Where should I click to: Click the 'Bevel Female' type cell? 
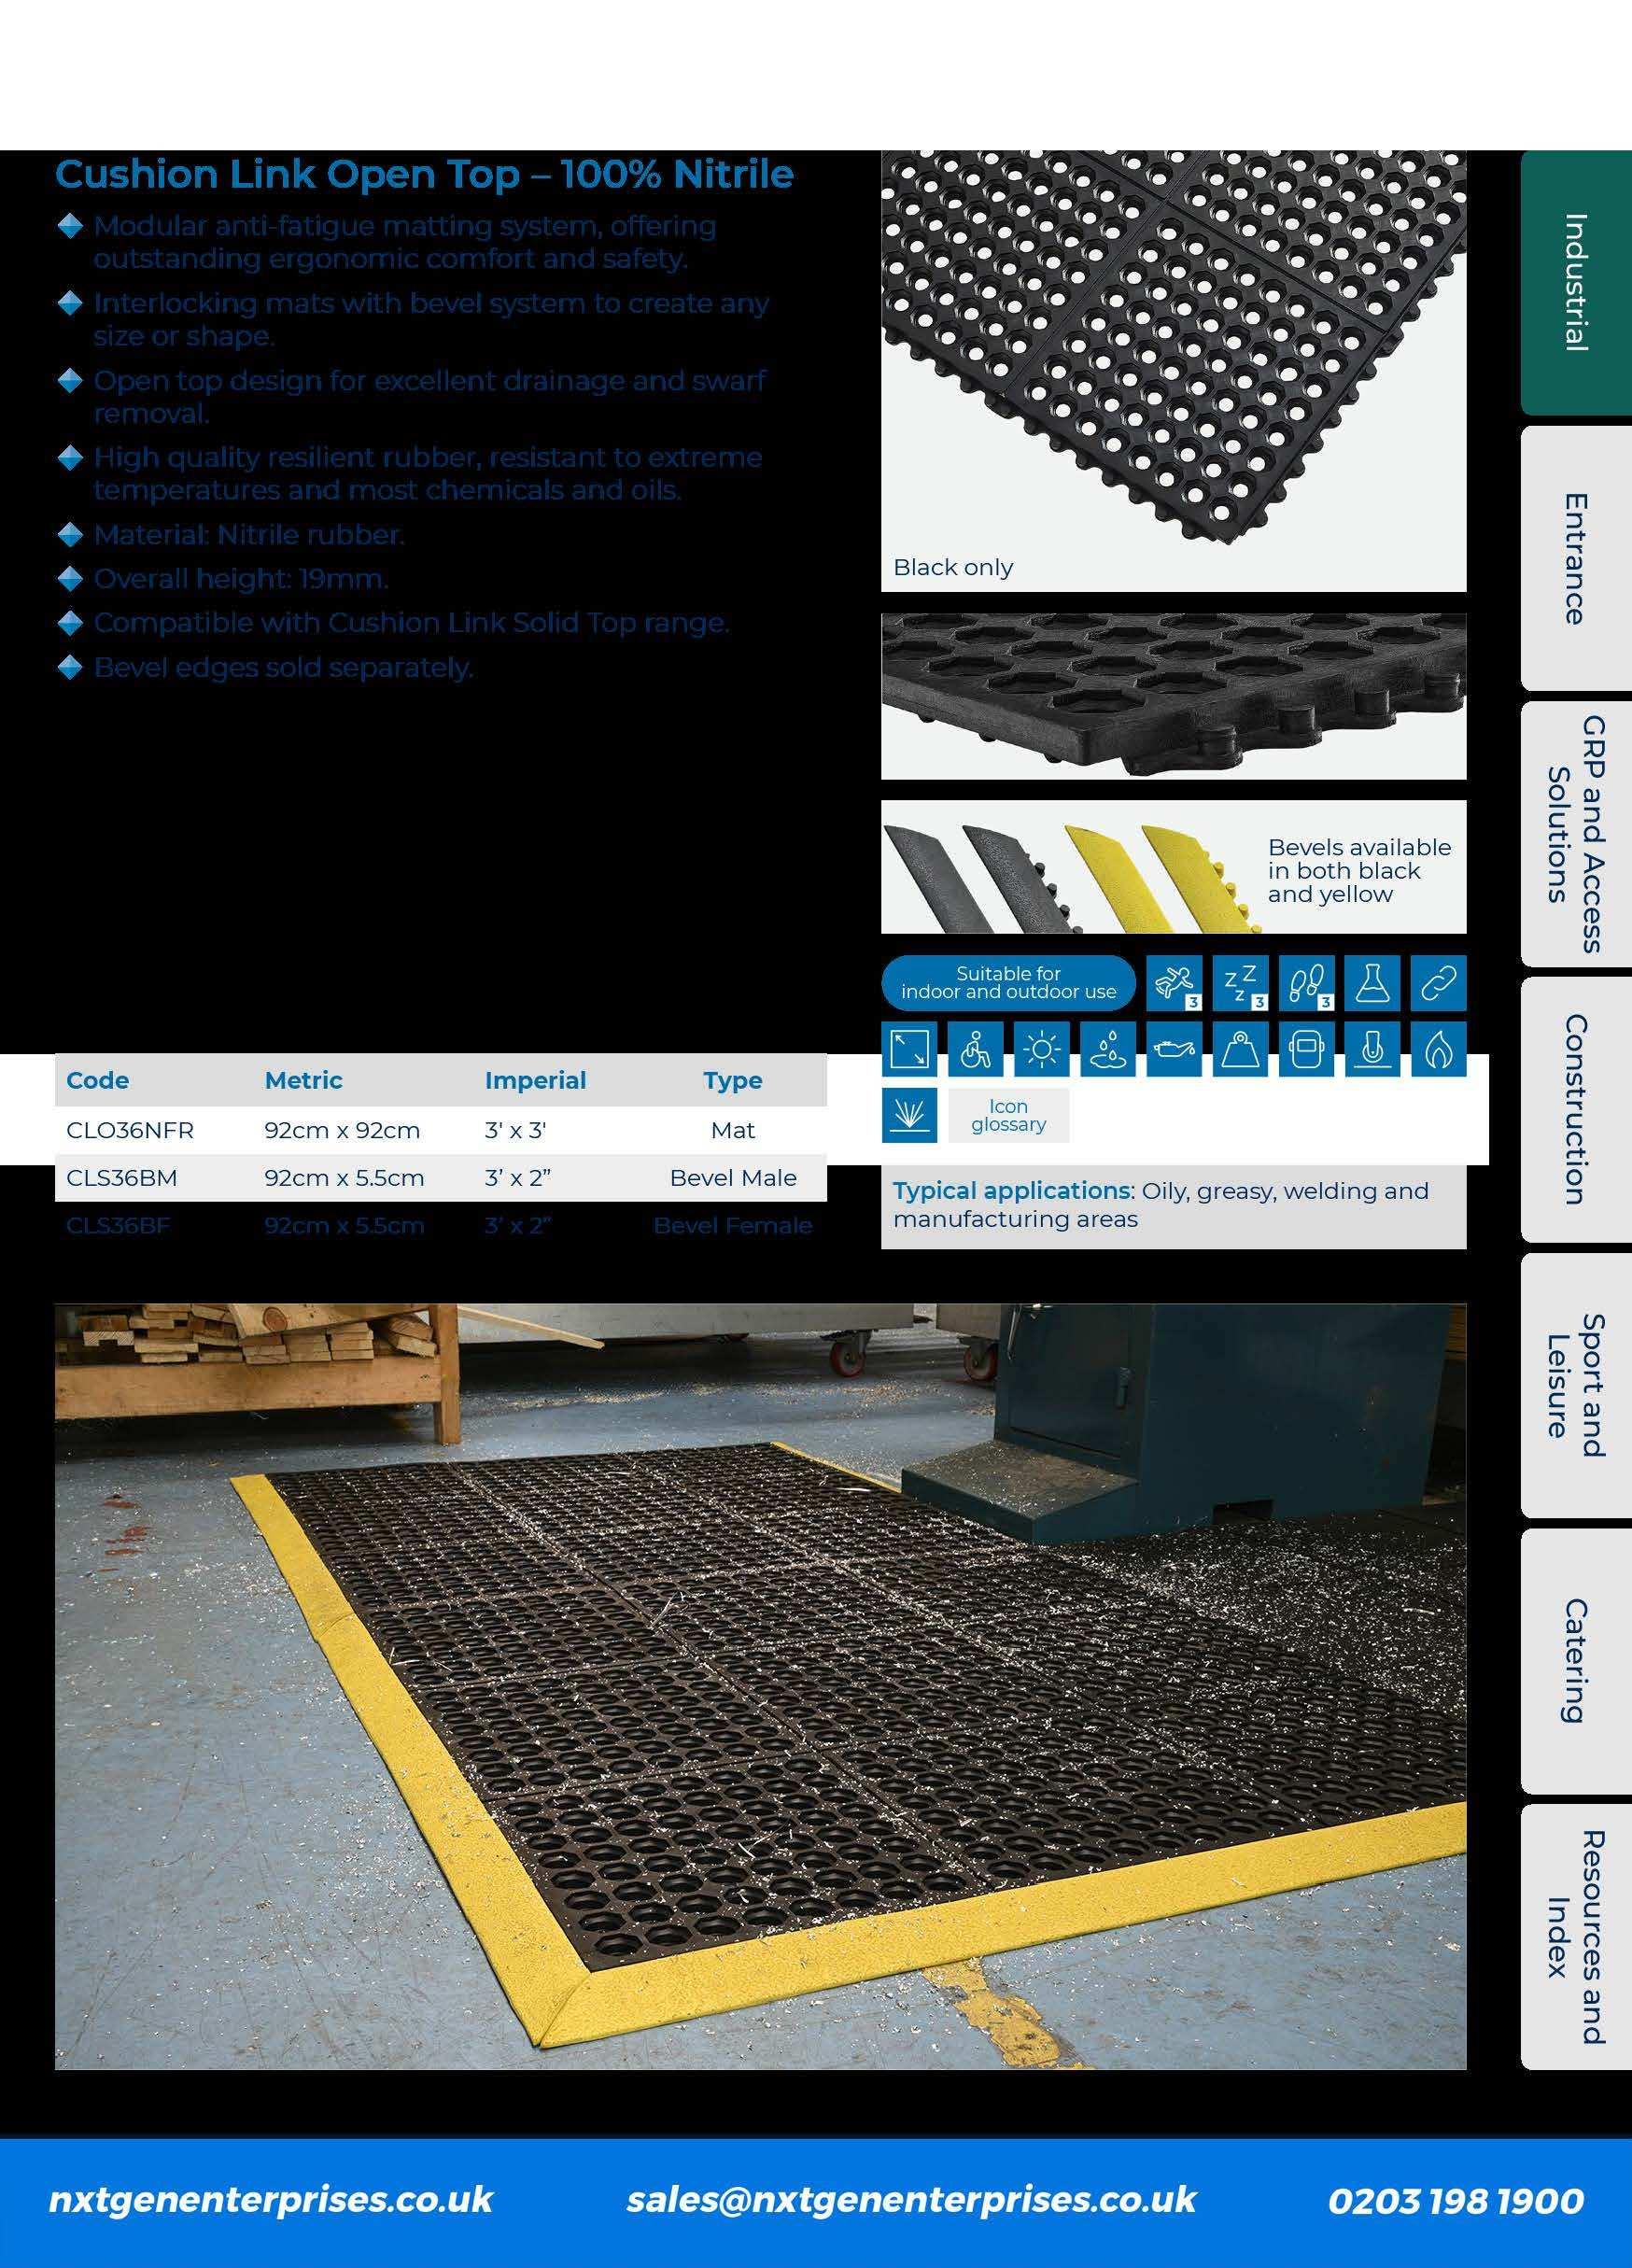coord(733,1226)
